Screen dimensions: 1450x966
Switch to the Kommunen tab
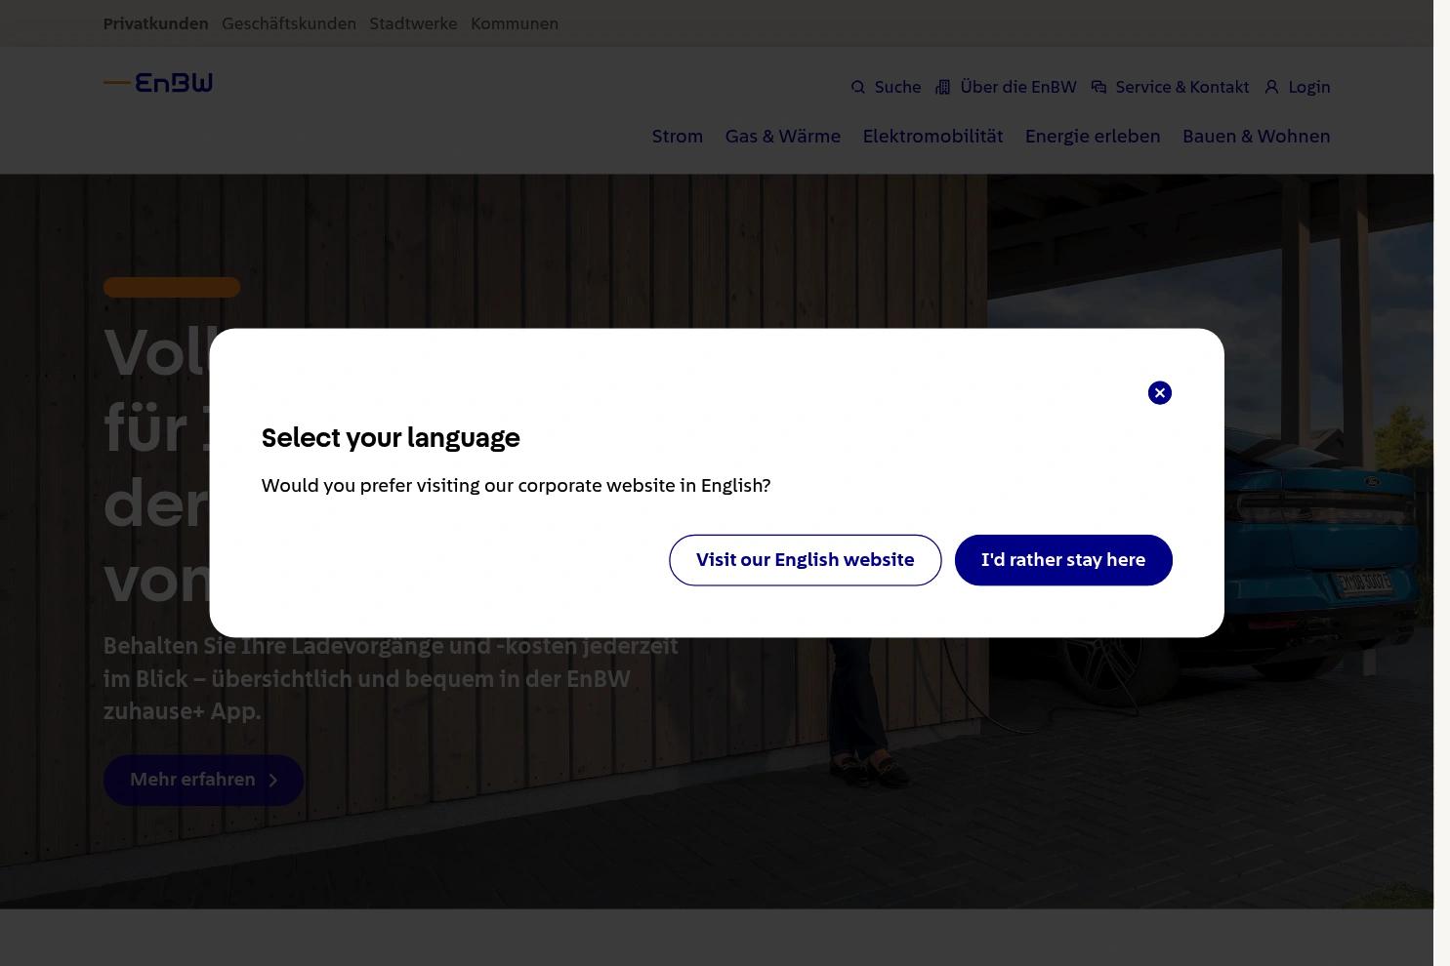point(515,23)
